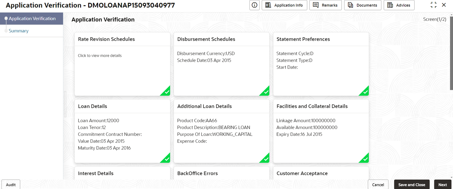Open the Rate Revision Schedules card title
The width and height of the screenshot is (453, 189).
click(x=106, y=39)
